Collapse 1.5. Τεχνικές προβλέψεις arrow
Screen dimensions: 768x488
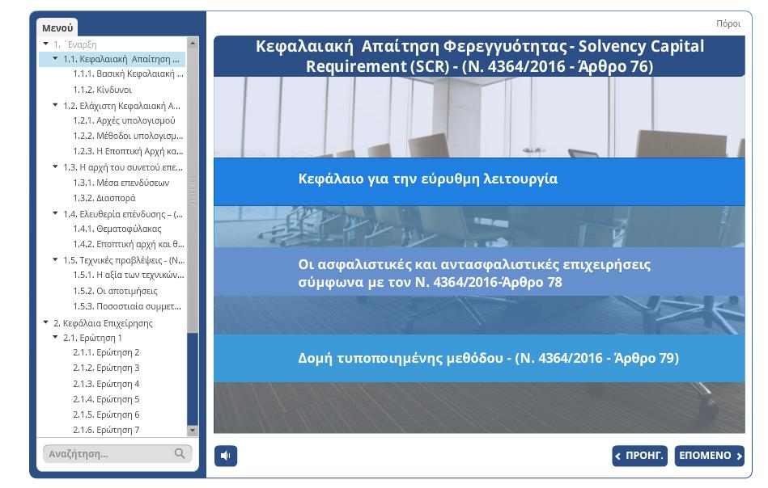point(55,259)
